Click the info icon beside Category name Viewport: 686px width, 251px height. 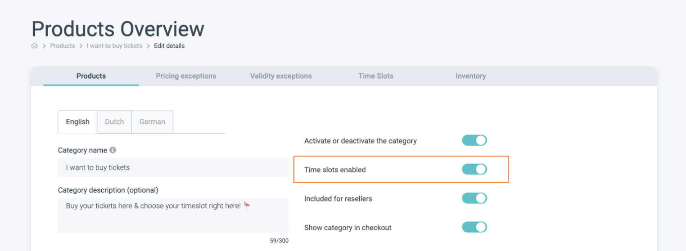pyautogui.click(x=113, y=150)
